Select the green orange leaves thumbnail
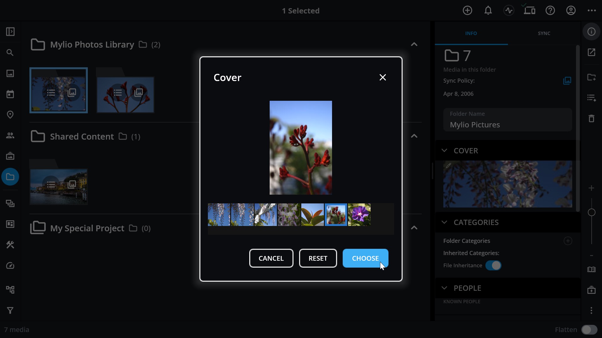The width and height of the screenshot is (602, 338). pyautogui.click(x=313, y=215)
